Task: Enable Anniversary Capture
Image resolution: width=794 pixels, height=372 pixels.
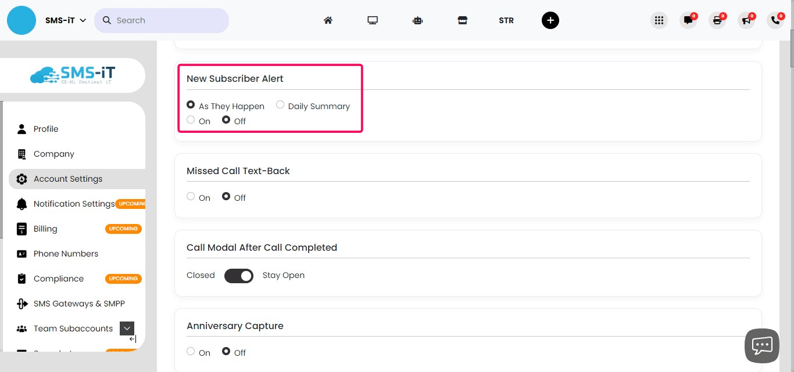Action: pyautogui.click(x=190, y=351)
